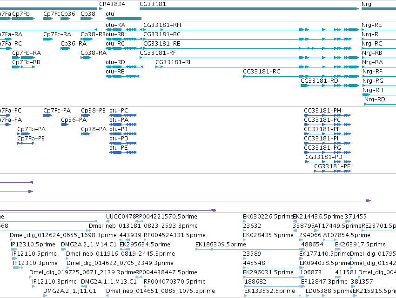Image resolution: width=396 pixels, height=298 pixels.
Task: Select the Nrg-RB transcript
Action: tap(379, 58)
